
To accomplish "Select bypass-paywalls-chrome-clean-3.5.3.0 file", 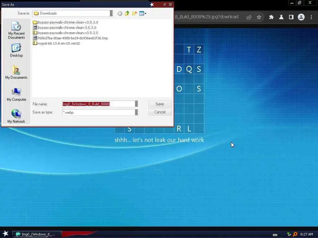I will 65,28.
